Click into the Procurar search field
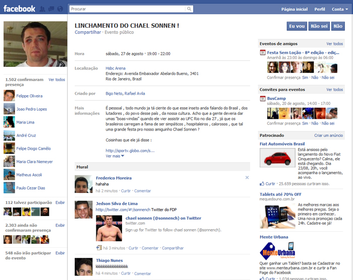Screen dimensions: 353x280 pyautogui.click(x=128, y=9)
